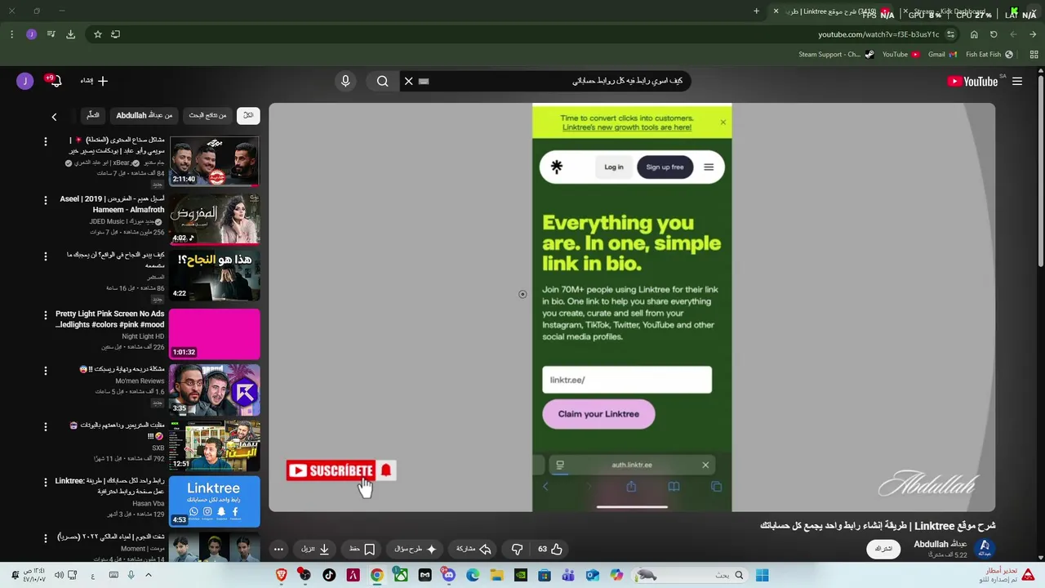This screenshot has width=1045, height=588.
Task: Open site settings icon in address bar
Action: click(x=950, y=34)
